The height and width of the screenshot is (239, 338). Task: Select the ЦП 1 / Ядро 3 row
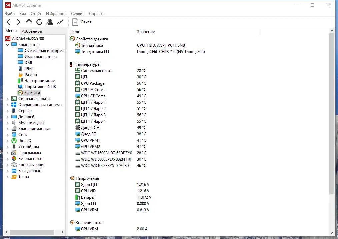coord(93,115)
